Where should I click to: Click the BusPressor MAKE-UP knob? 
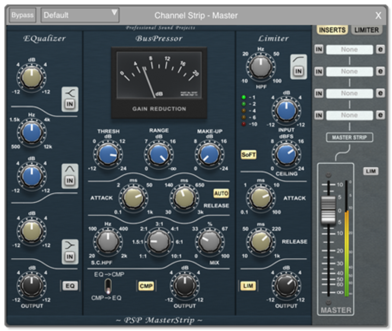pos(209,155)
